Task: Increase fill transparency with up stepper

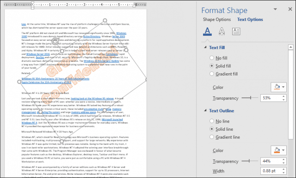Action: pos(284,96)
